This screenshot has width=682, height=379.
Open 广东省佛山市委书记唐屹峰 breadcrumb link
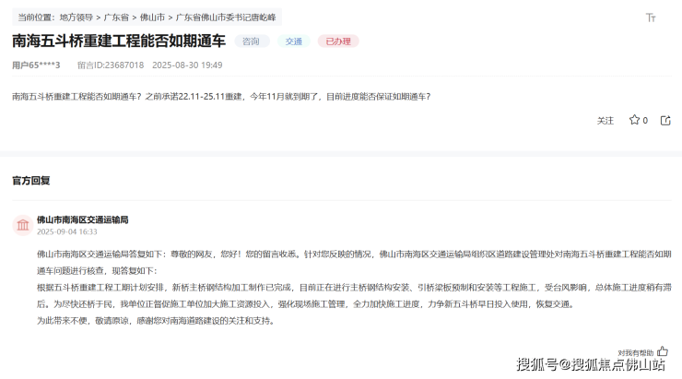click(226, 17)
